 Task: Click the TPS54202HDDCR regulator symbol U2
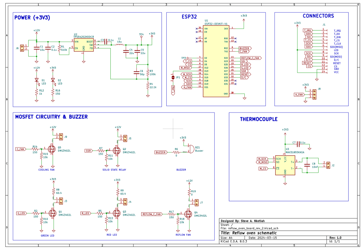[x=84, y=45]
